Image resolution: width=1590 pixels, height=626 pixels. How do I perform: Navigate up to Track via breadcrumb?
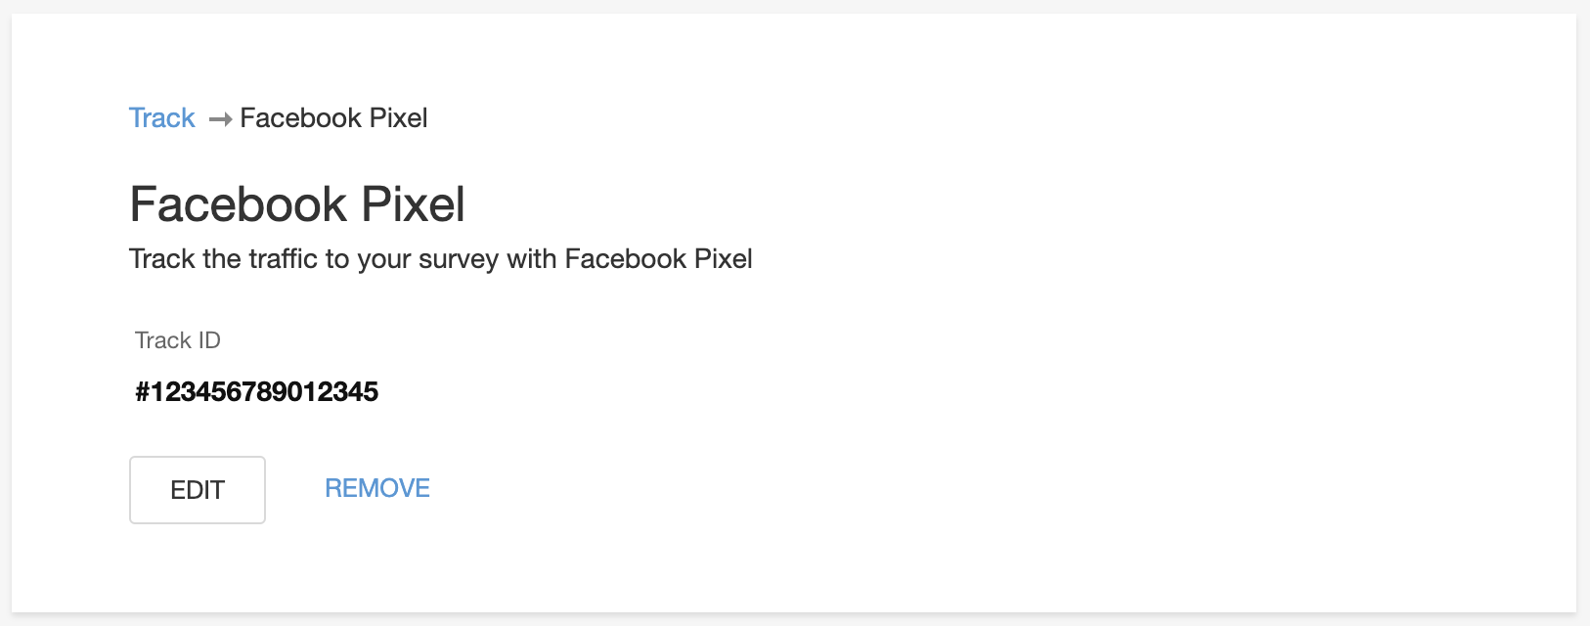coord(162,118)
